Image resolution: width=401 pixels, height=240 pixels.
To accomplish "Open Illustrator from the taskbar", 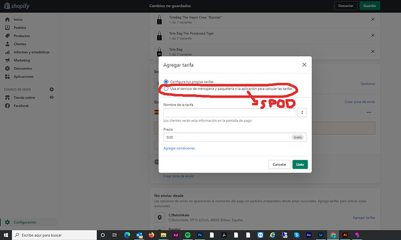I will [345, 235].
